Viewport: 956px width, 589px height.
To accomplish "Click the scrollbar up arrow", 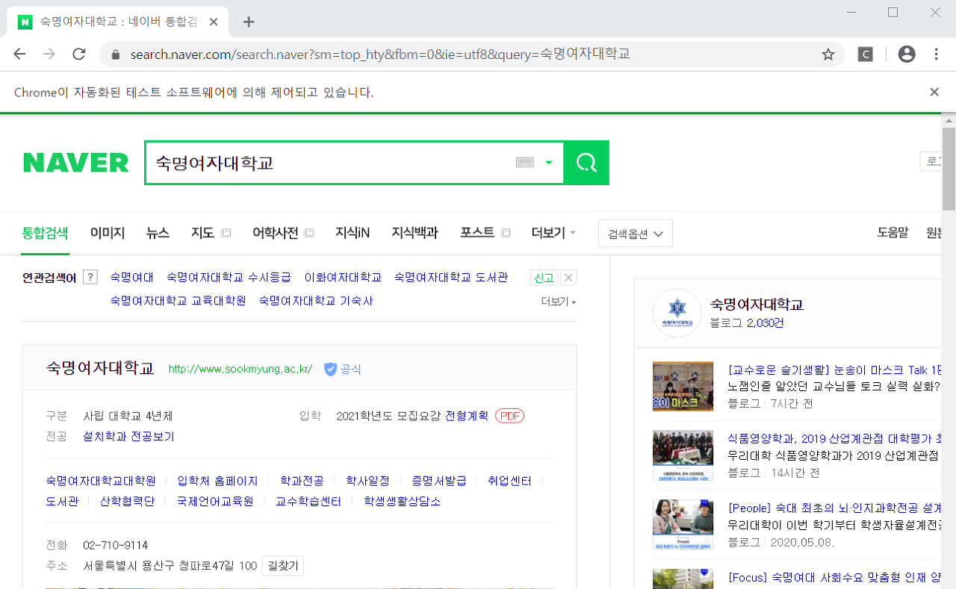I will [949, 120].
